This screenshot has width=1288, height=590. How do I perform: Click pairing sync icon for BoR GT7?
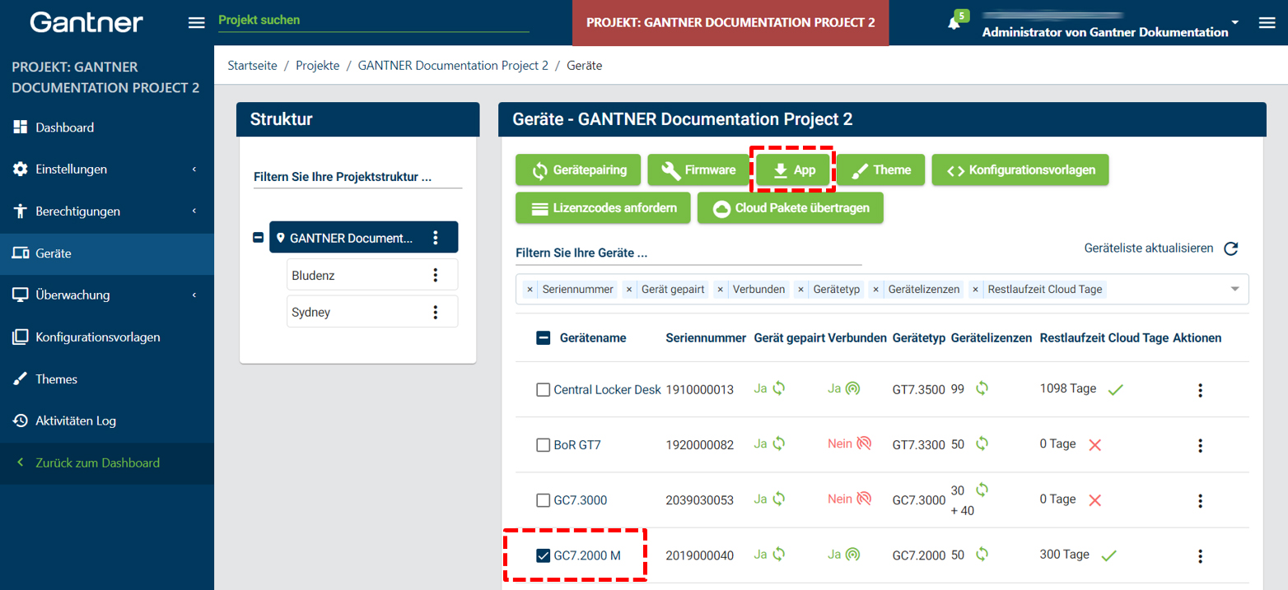click(778, 444)
